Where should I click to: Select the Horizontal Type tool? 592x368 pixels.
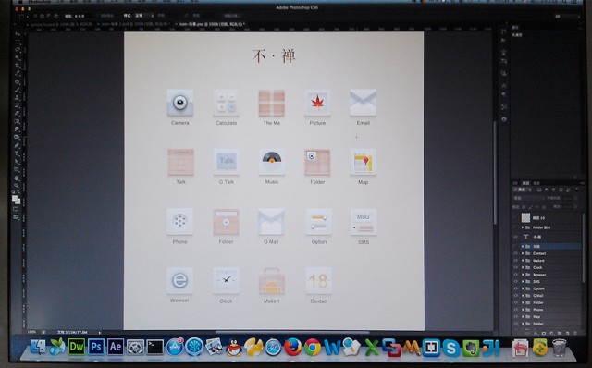tap(17, 153)
